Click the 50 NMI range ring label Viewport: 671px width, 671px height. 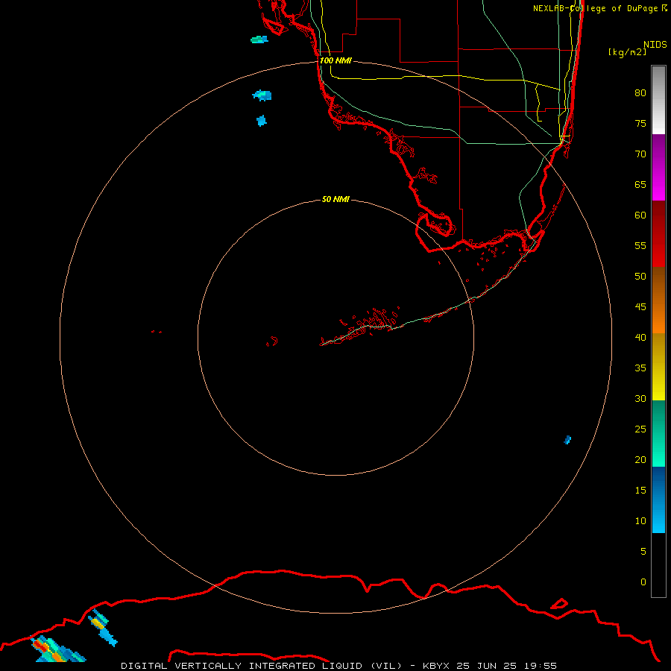[x=336, y=199]
